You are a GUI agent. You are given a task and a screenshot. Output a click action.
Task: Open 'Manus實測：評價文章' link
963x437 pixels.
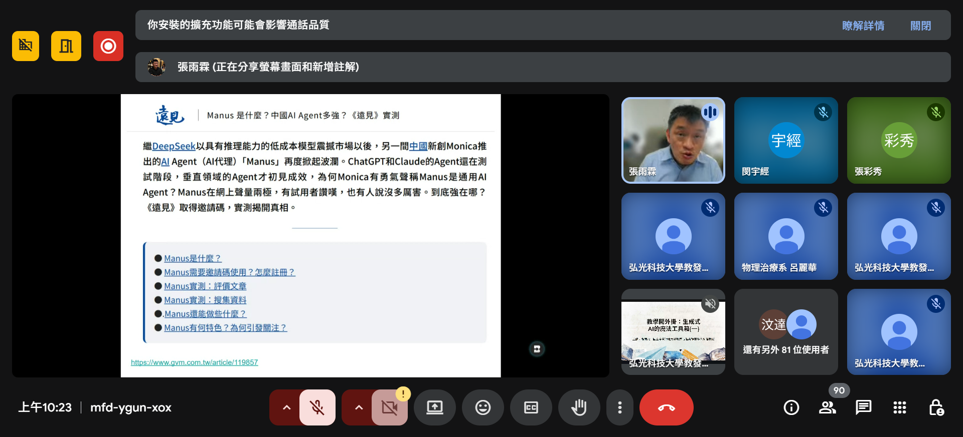click(205, 286)
